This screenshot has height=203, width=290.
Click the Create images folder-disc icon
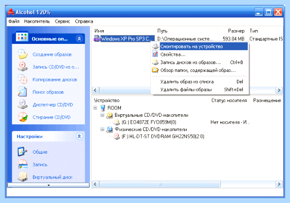[x=23, y=54]
